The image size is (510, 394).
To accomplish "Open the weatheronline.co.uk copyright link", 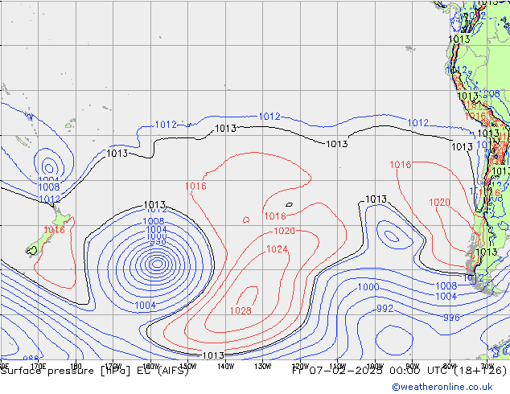I will [442, 387].
